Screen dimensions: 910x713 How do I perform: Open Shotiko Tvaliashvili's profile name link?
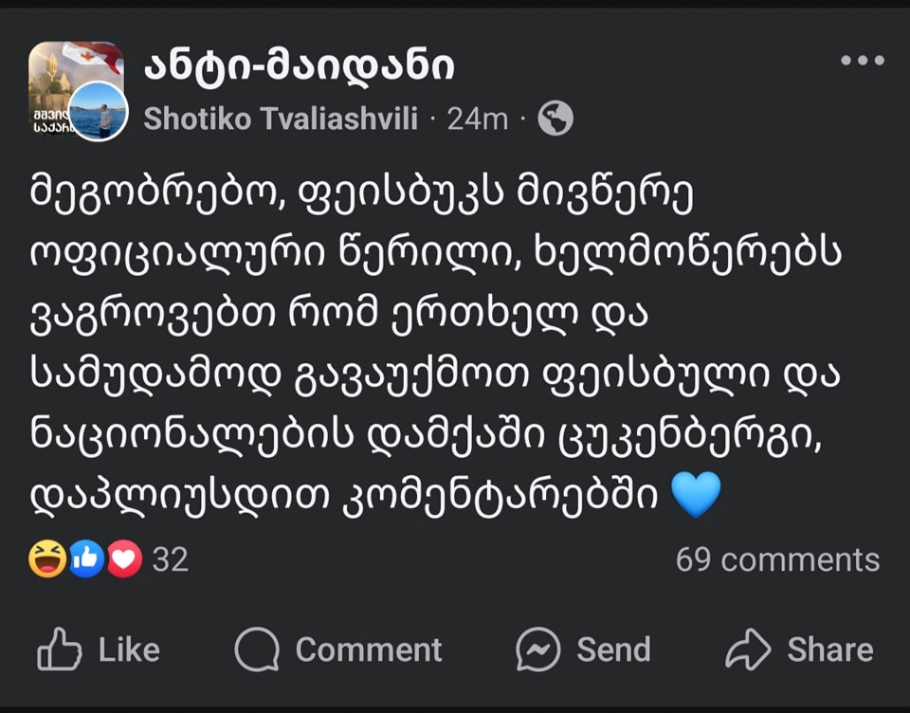point(281,119)
